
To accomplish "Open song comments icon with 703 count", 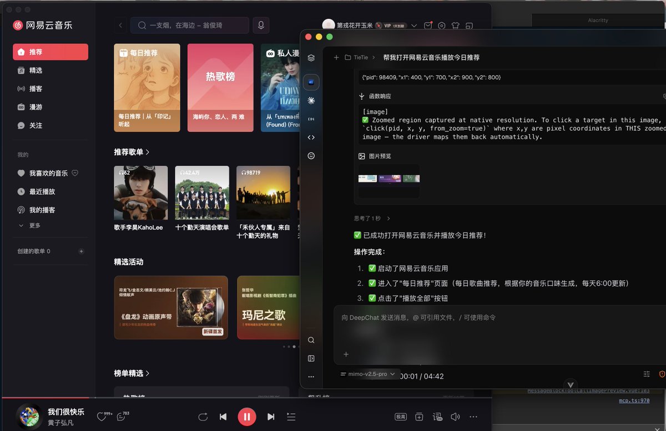I will click(121, 417).
